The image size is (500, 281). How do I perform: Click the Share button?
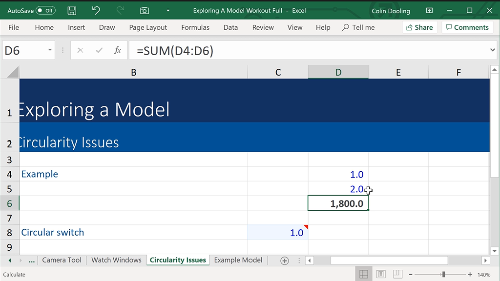coord(419,27)
